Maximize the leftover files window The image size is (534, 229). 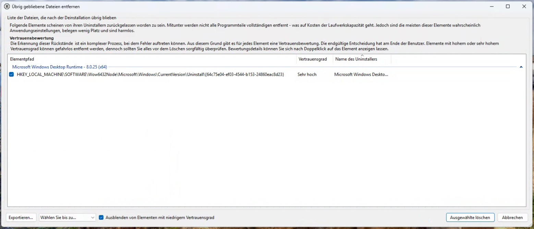(508, 7)
